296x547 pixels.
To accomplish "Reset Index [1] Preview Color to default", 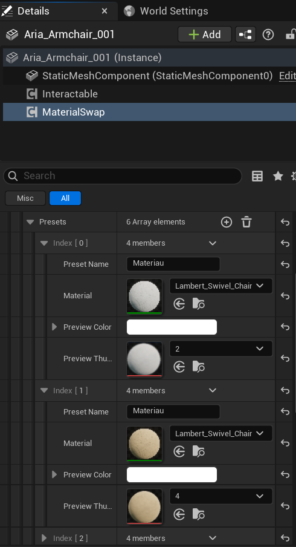I will point(285,474).
